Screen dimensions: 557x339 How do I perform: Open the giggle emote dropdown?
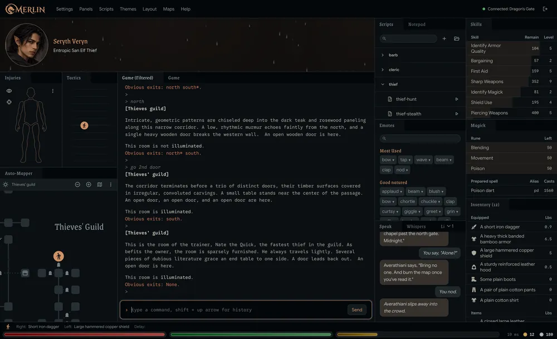[x=412, y=212]
